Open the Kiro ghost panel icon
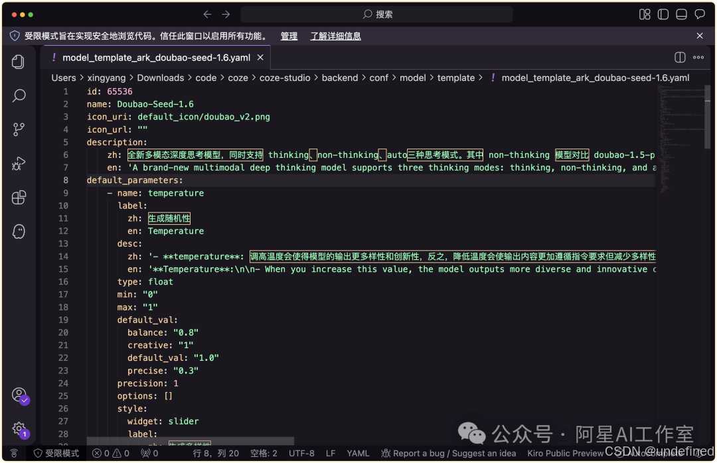The image size is (717, 463). 19,231
